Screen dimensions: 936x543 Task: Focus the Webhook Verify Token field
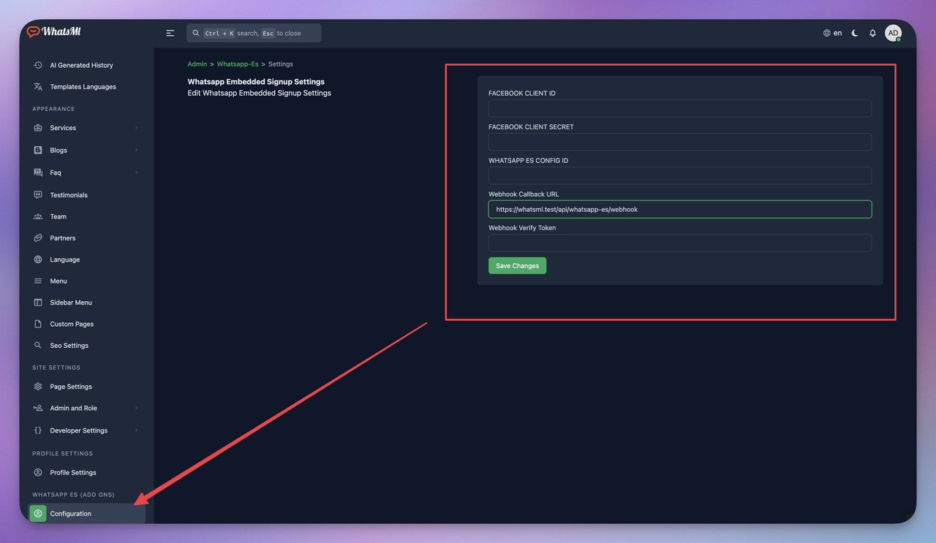tap(680, 243)
